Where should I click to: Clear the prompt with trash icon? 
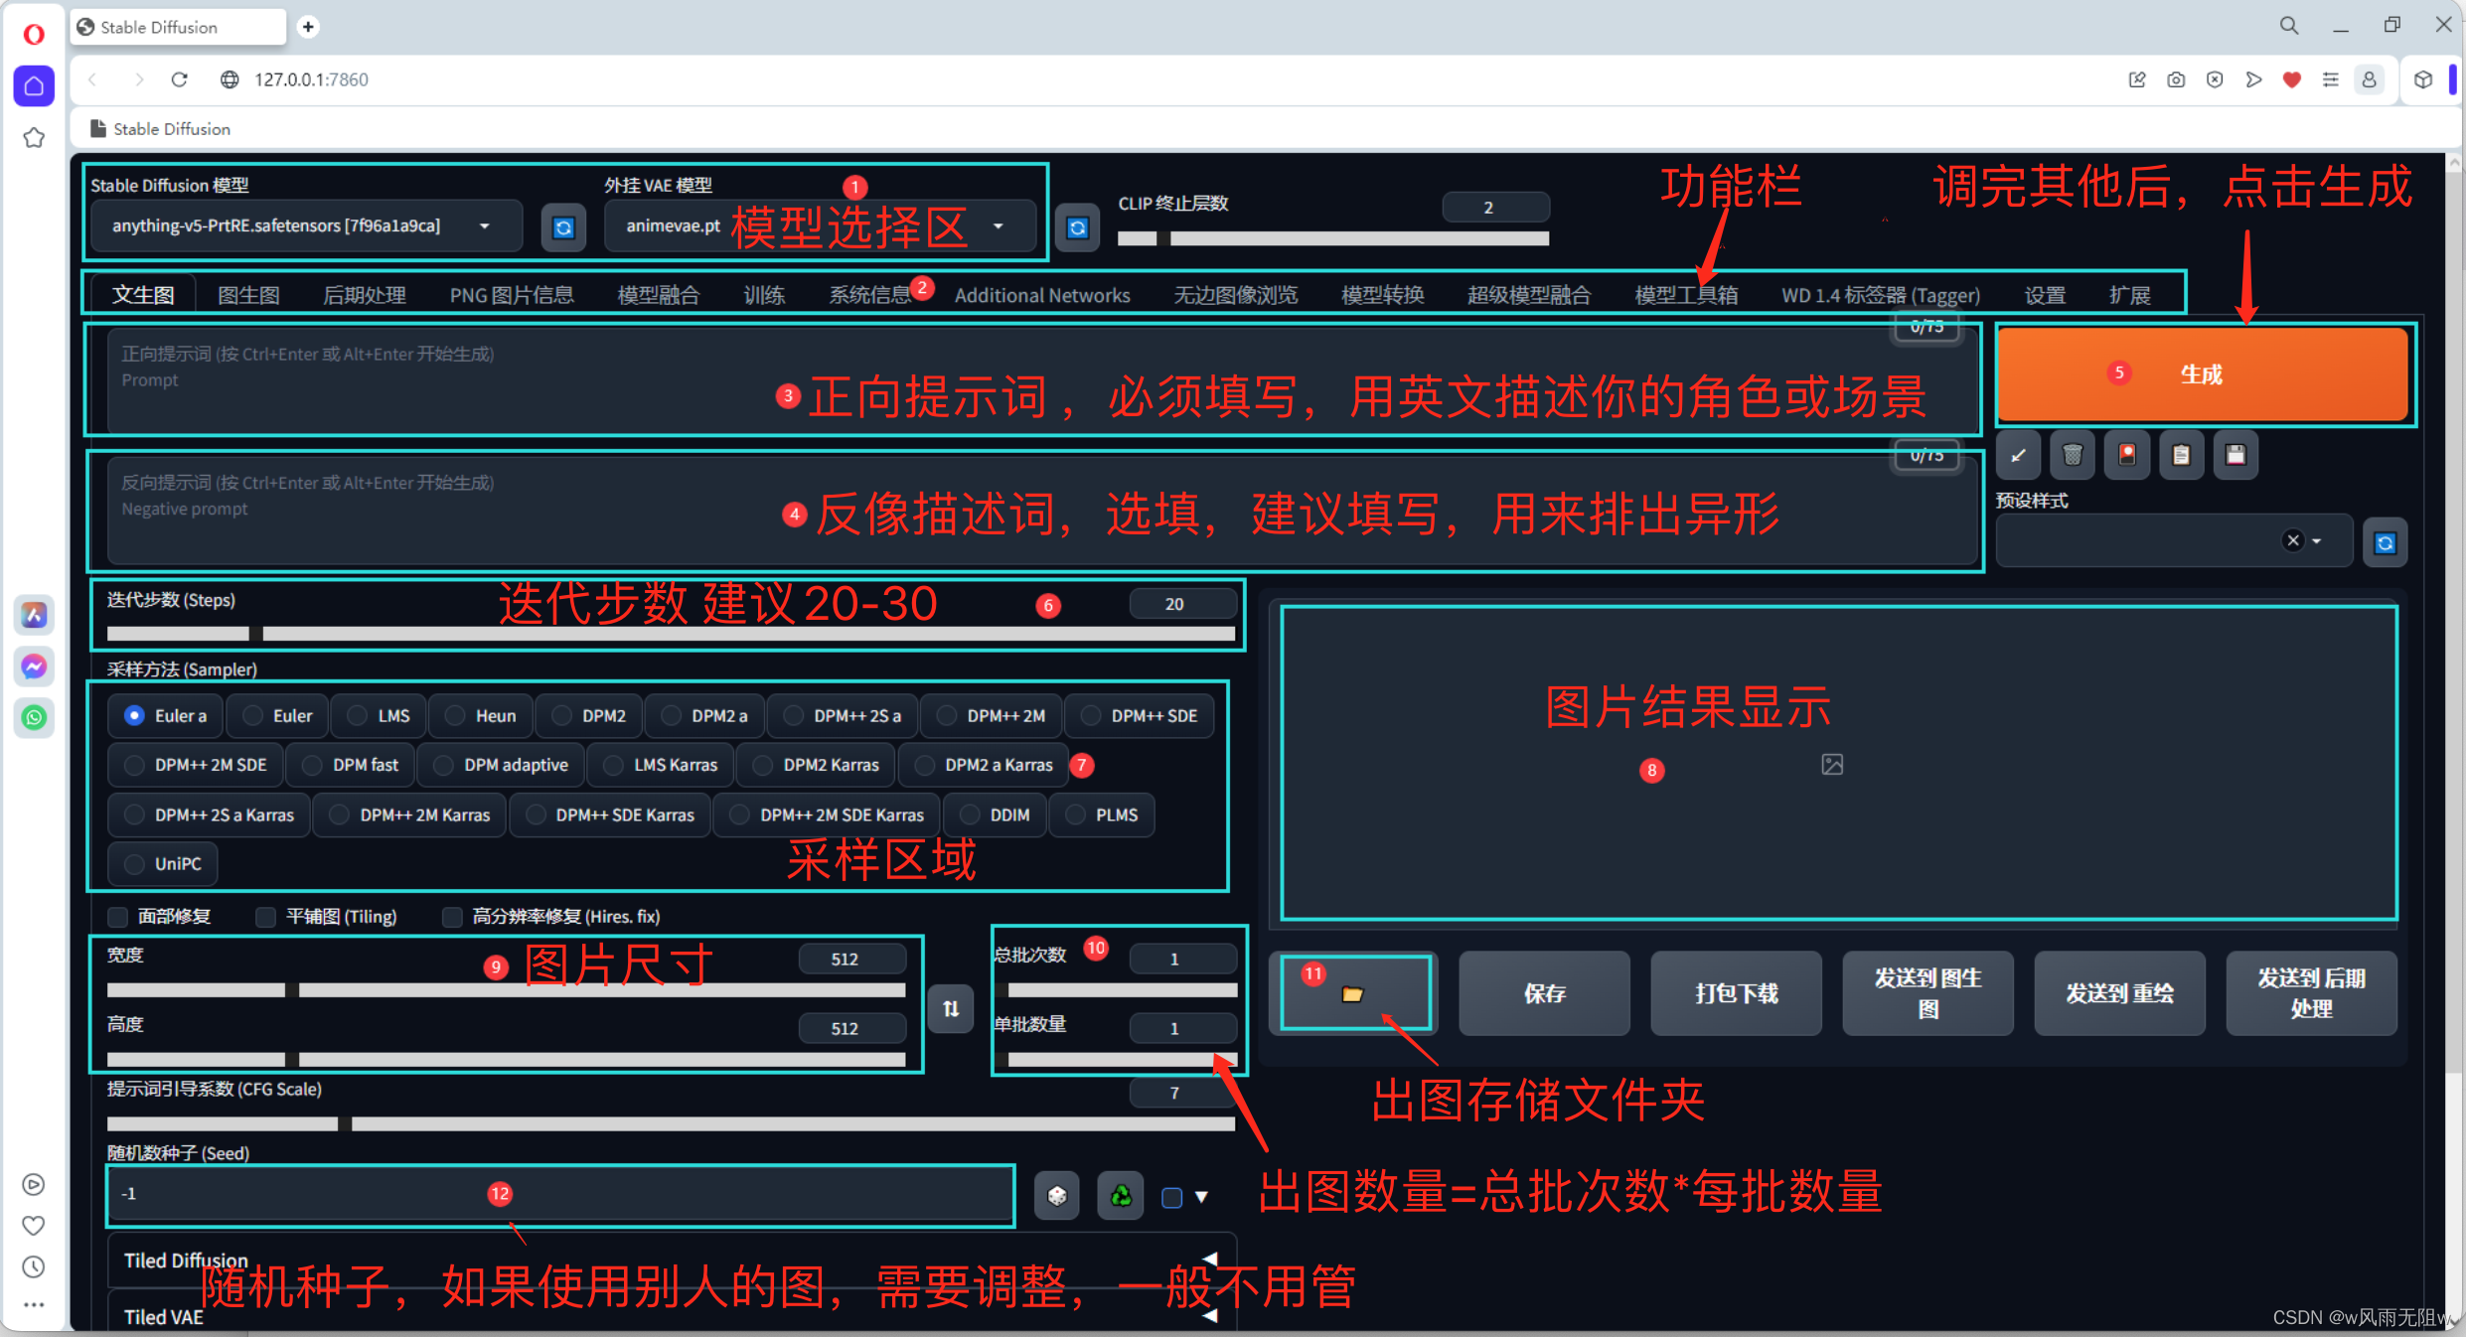tap(2074, 454)
